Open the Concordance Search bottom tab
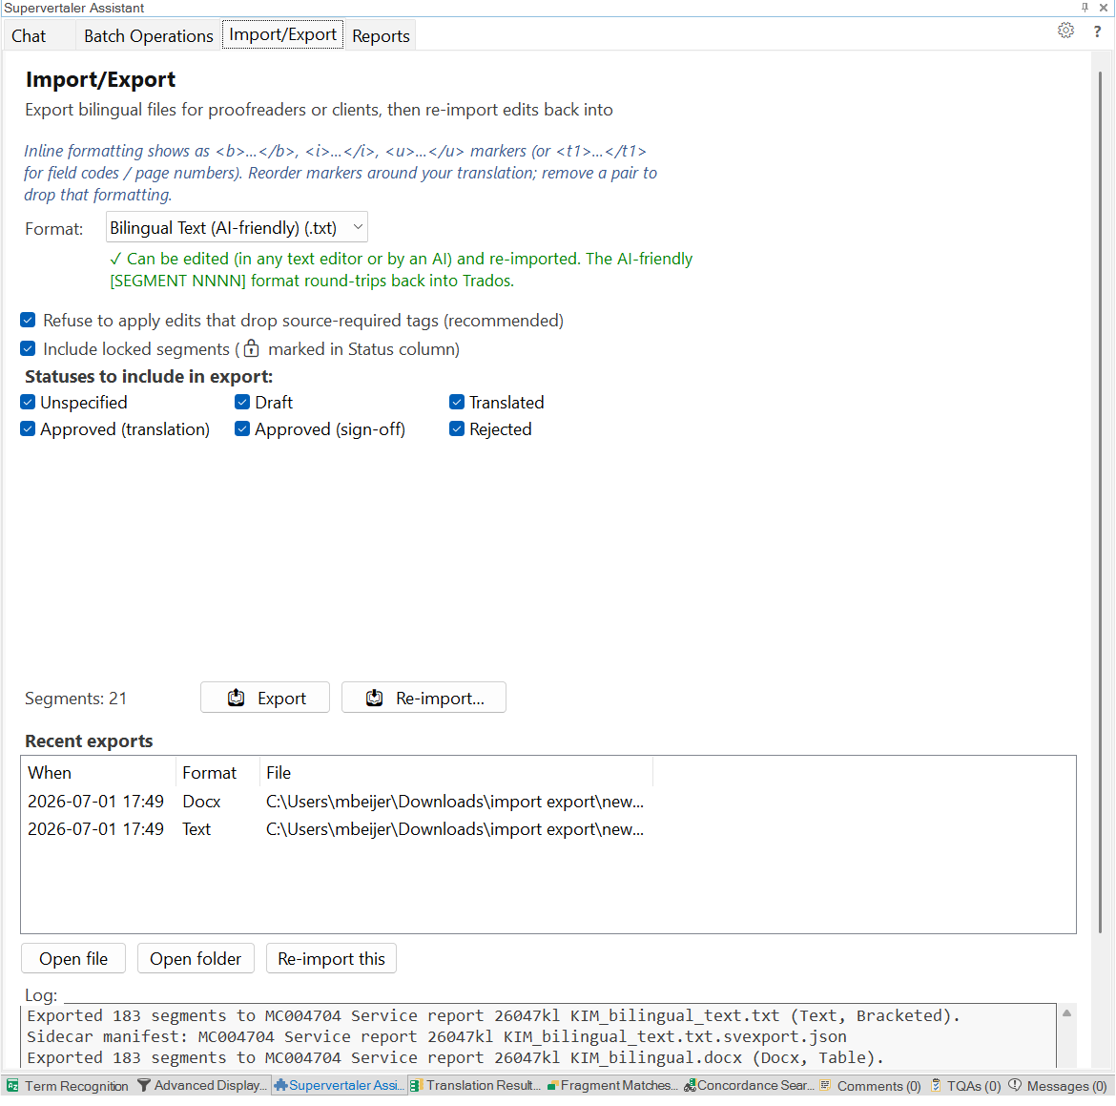 coord(748,1085)
